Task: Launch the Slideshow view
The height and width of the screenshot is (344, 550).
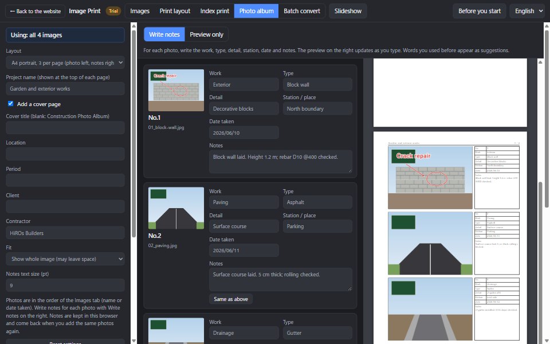Action: [348, 11]
